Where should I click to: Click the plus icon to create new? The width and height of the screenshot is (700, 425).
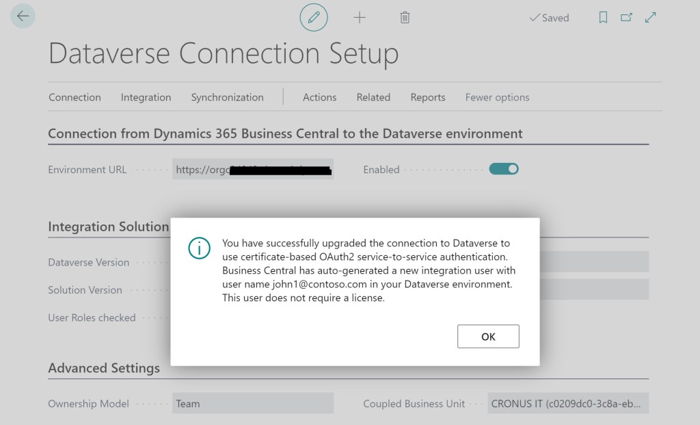click(x=360, y=18)
